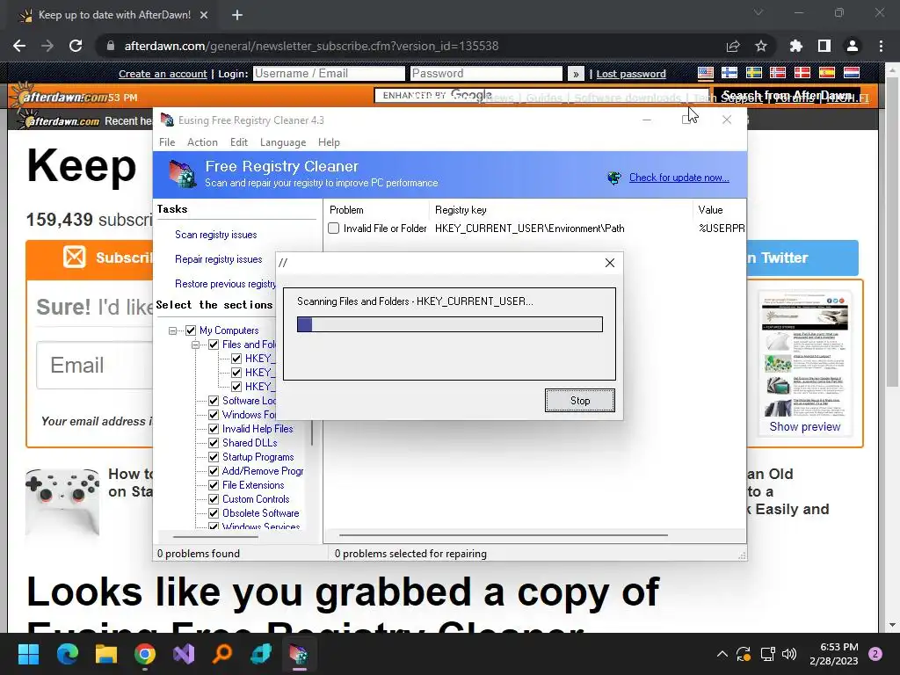Select the Keep up to date with AfterDawn tab

(x=115, y=15)
